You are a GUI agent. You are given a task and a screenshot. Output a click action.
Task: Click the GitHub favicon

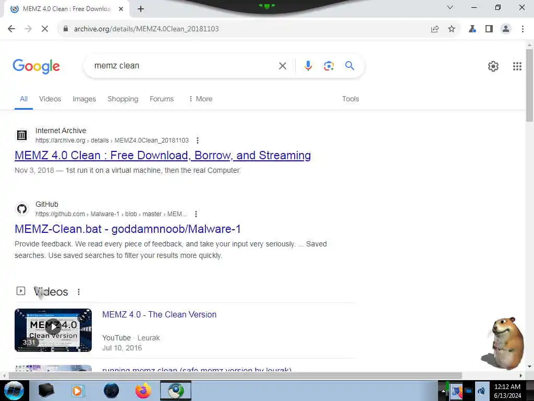click(x=22, y=209)
